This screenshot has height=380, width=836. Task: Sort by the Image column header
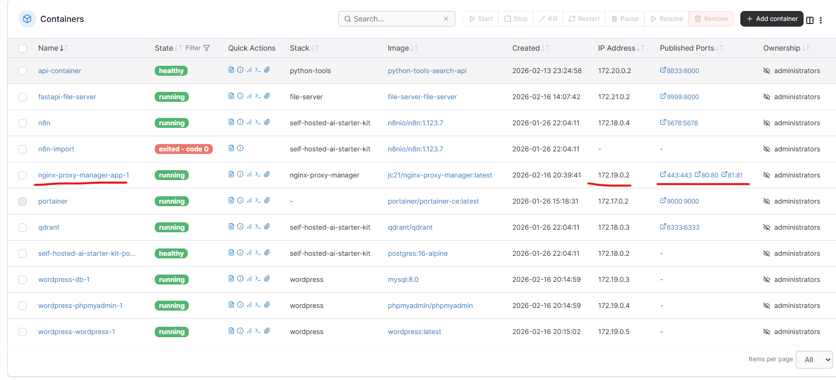[x=403, y=48]
